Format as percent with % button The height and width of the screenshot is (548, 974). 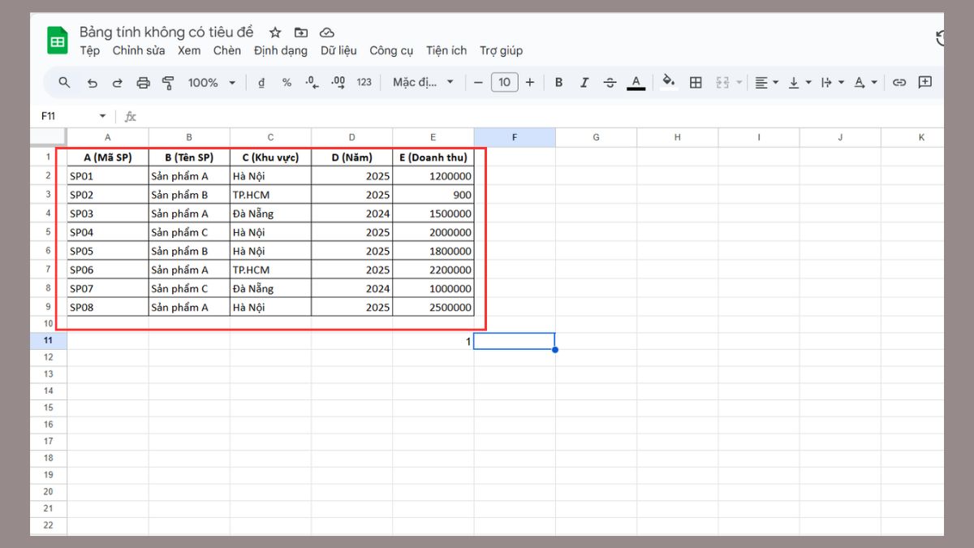(x=287, y=83)
